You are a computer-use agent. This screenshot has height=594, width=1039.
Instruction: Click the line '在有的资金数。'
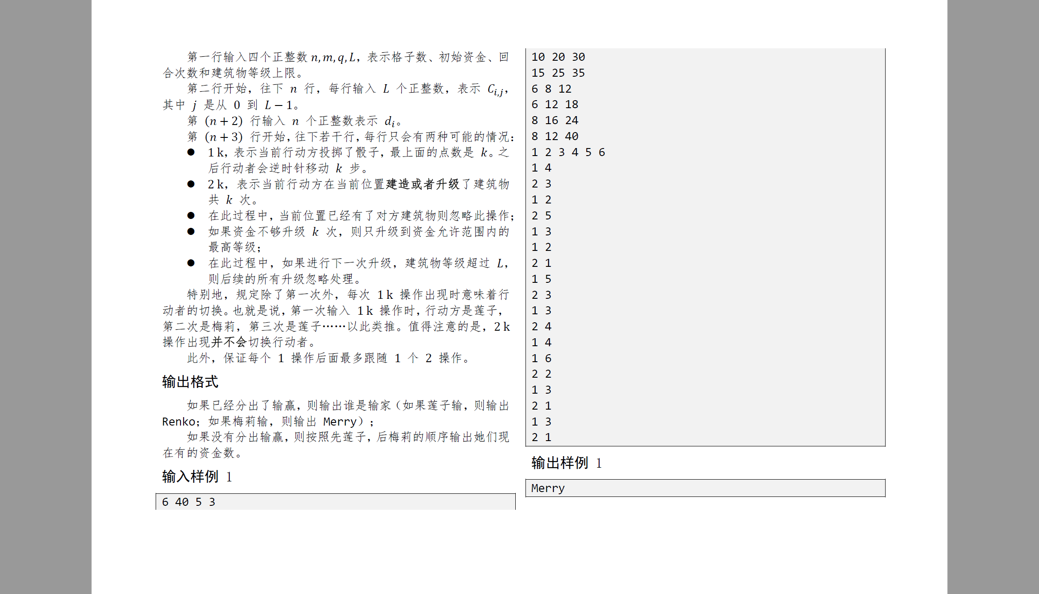click(203, 453)
